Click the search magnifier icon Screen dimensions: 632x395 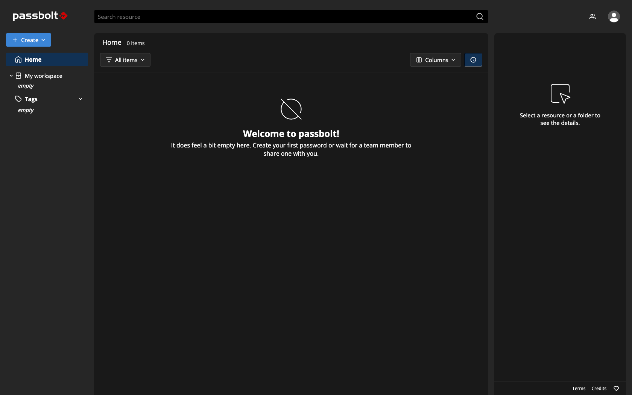point(480,17)
